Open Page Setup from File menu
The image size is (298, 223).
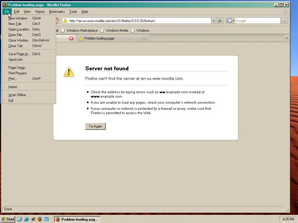tap(29, 67)
